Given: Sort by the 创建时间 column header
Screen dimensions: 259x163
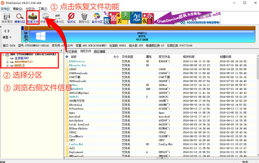Looking at the screenshot, I should (225, 57).
